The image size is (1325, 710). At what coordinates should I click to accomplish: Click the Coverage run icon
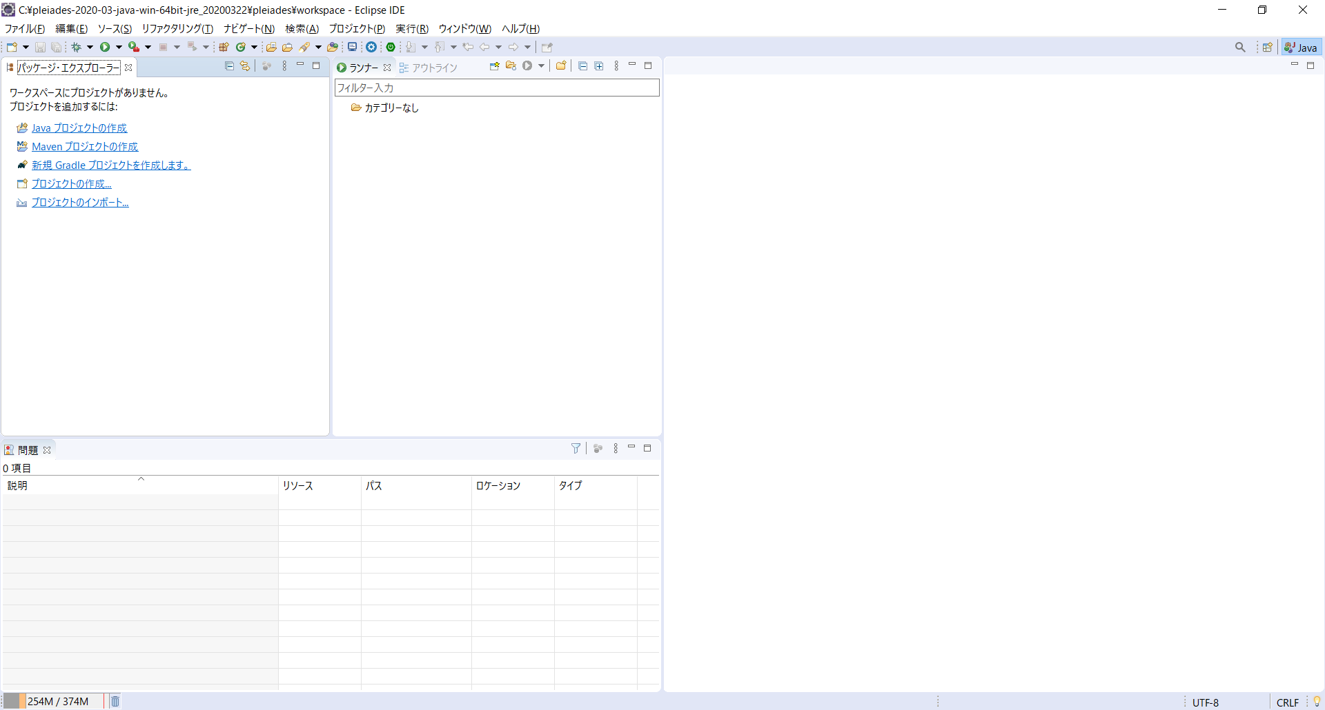click(134, 47)
